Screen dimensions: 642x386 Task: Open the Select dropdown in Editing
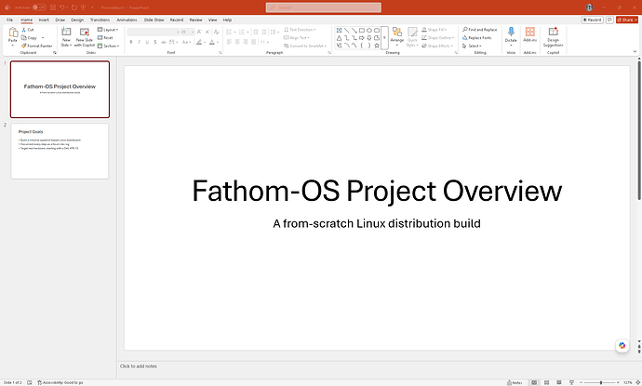(x=472, y=46)
